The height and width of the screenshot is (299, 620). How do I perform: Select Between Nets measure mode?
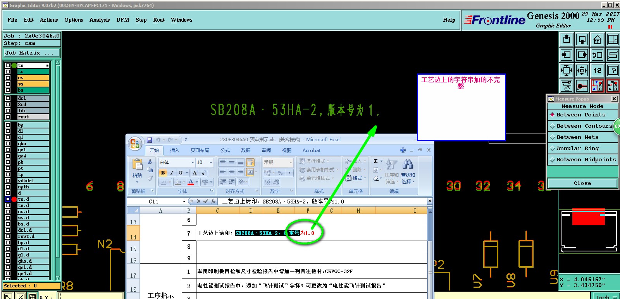tap(583, 137)
